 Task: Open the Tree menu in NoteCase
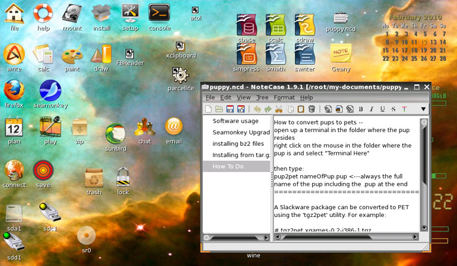[262, 97]
